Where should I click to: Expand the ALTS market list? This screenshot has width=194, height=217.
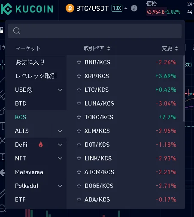click(60, 131)
